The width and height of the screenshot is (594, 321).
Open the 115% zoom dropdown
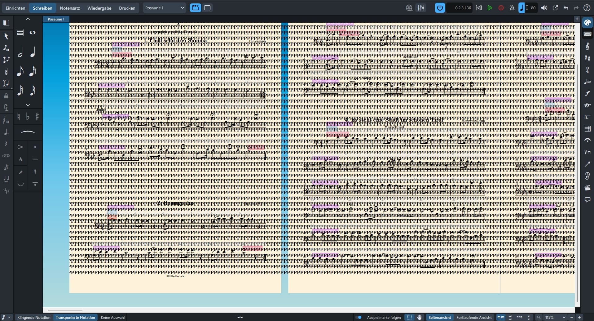point(555,317)
